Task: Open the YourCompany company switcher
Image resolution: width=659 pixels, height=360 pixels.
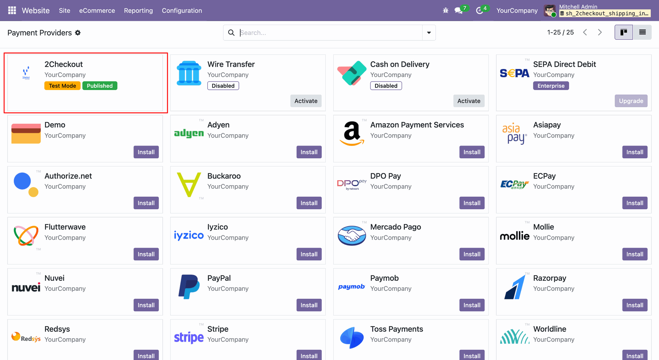Action: click(517, 11)
